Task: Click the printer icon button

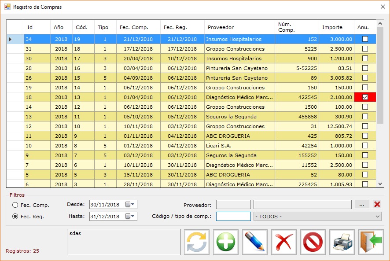Action: click(x=342, y=242)
